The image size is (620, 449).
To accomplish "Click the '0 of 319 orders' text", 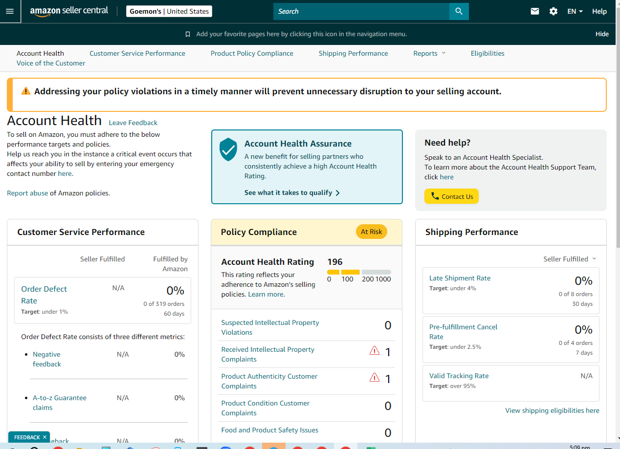I will [164, 304].
